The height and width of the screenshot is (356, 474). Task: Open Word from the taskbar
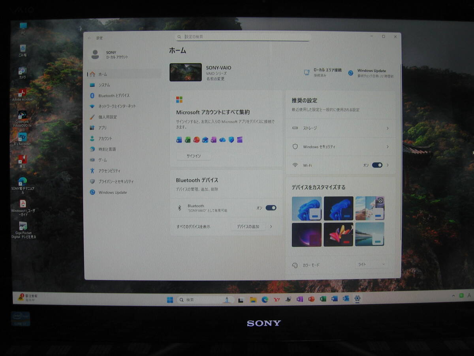(334, 299)
